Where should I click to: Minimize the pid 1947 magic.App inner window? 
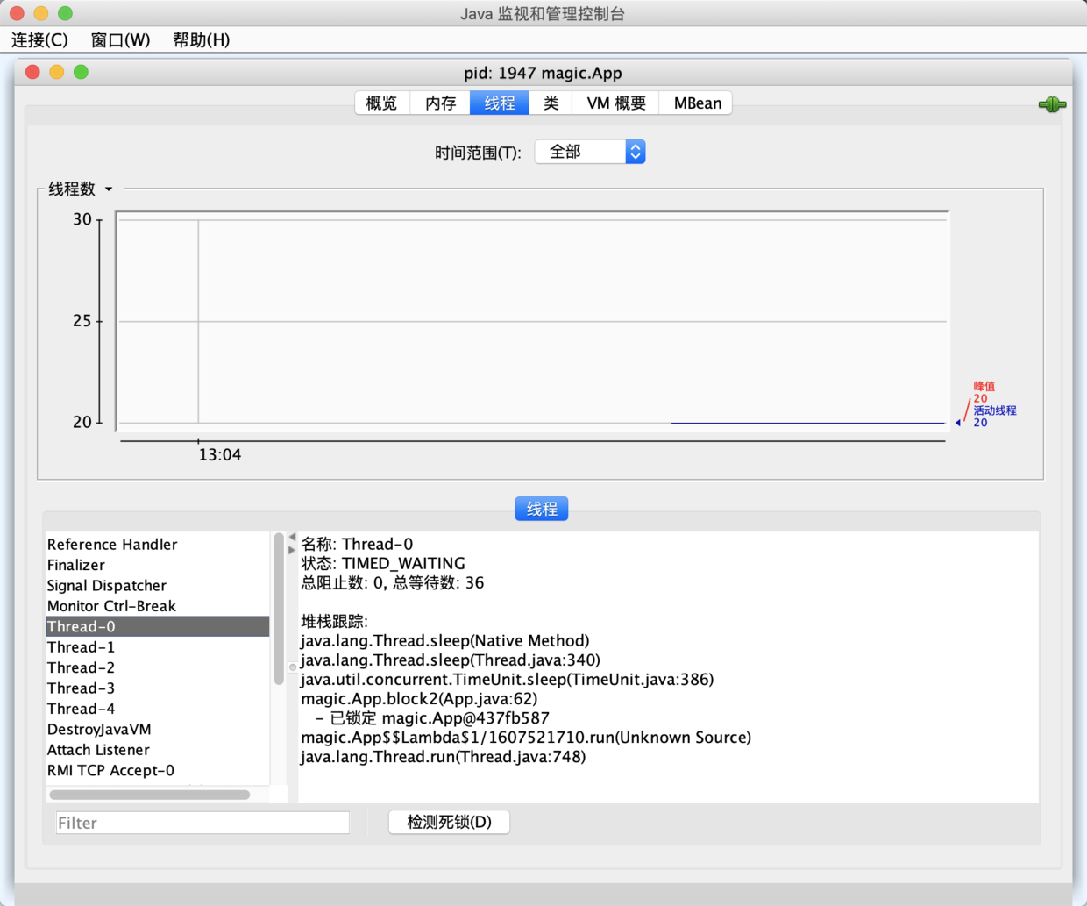click(57, 72)
